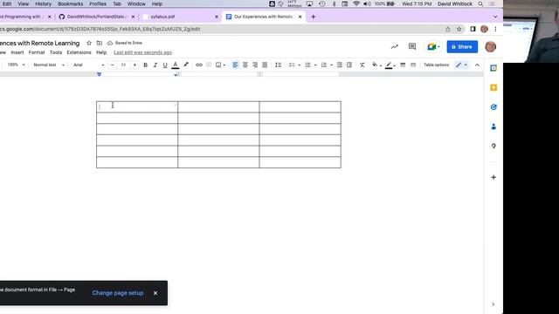Select right align
Image resolution: width=559 pixels, height=314 pixels.
[255, 65]
